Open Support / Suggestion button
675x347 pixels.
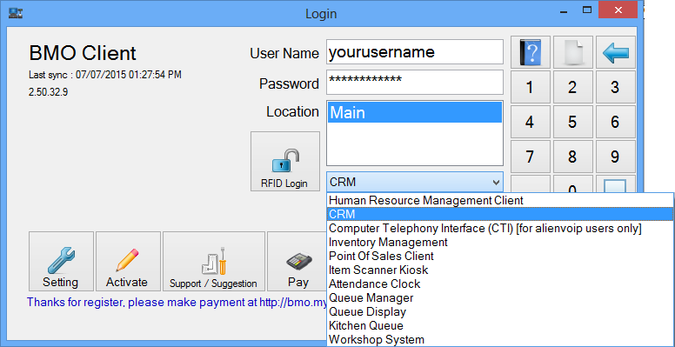point(213,261)
